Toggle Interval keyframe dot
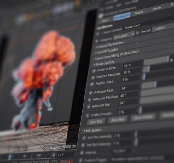Viewport: 174px width, 163px height. (82, 153)
